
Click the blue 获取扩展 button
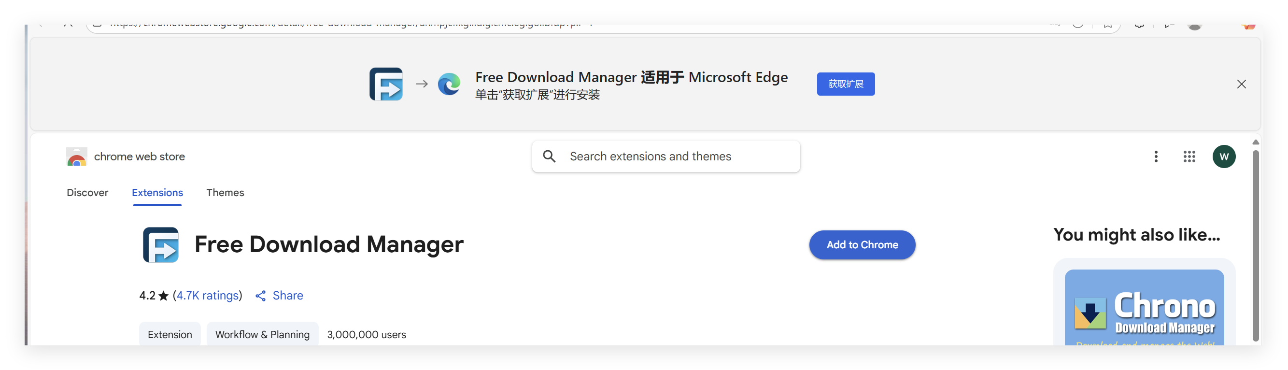click(846, 84)
